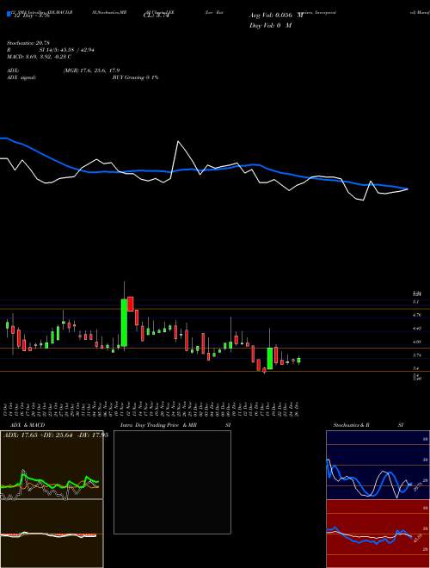
Task: Click the 'Stochastics & R' panel title
Action: pyautogui.click(x=352, y=425)
